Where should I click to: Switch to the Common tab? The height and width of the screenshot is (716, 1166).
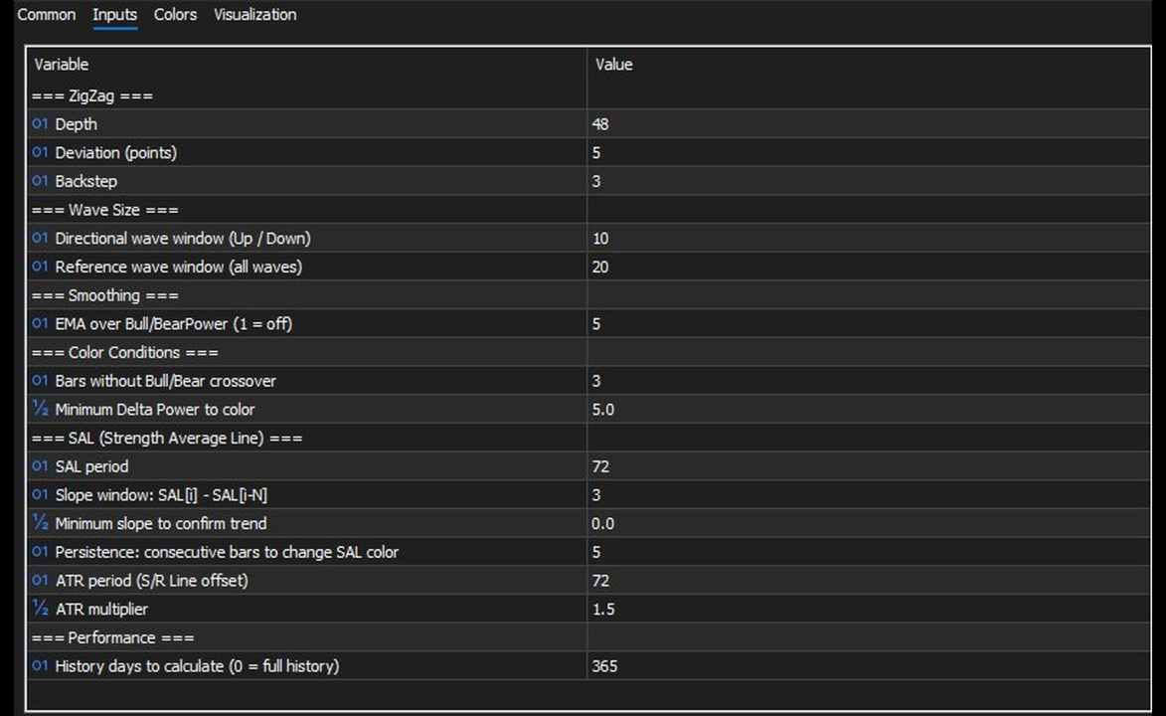click(x=47, y=15)
